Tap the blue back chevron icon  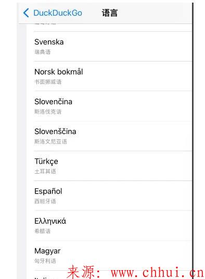pos(26,13)
